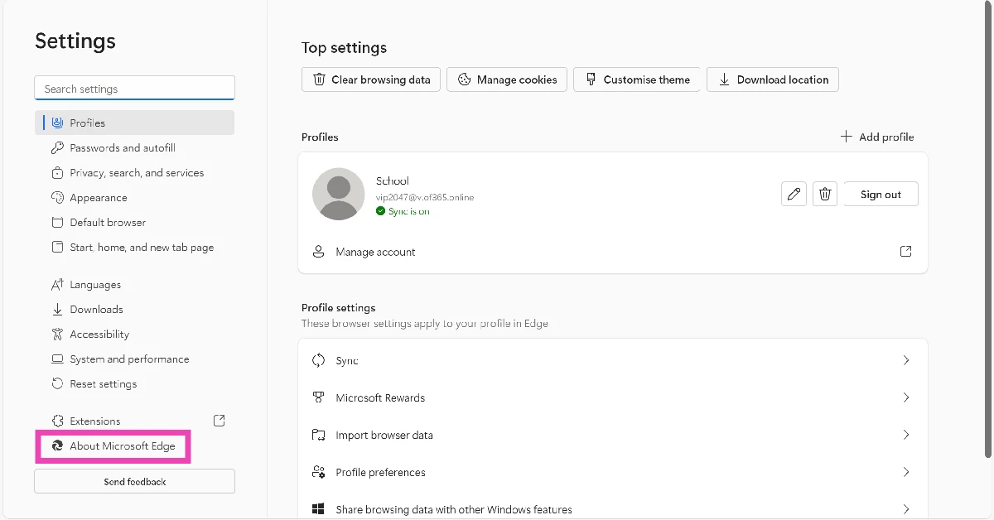
Task: Sign out of the School profile
Action: (881, 194)
